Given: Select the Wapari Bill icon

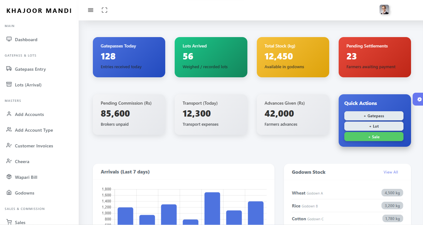Looking at the screenshot, I should coord(8,177).
